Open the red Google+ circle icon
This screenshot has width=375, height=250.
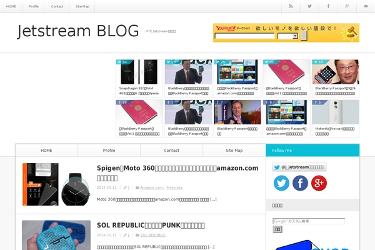(319, 183)
